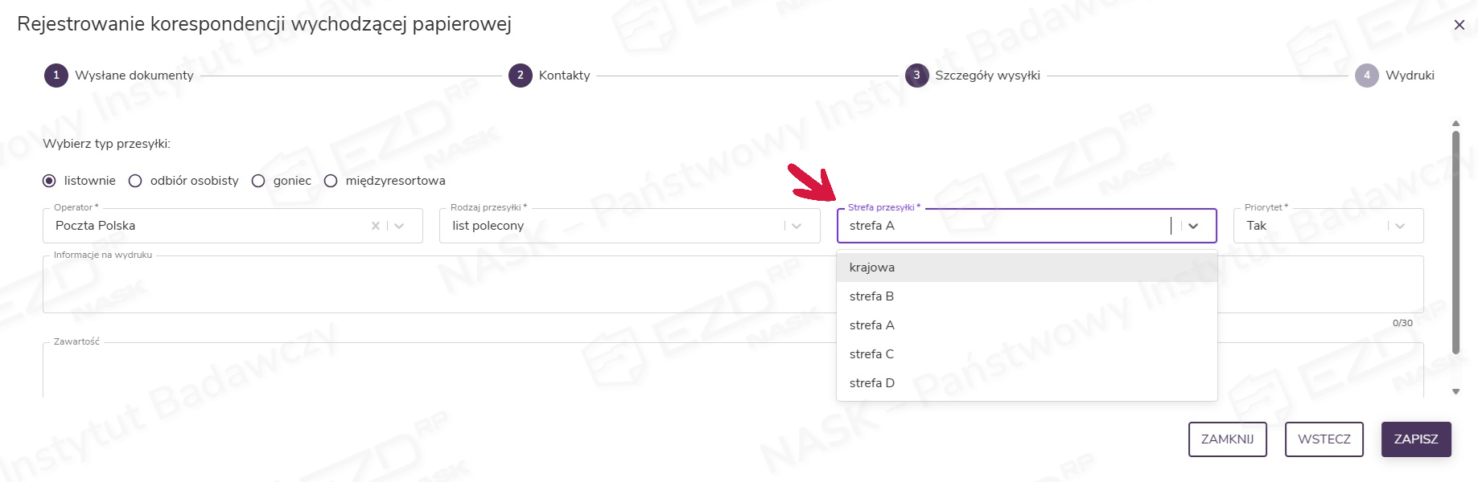Expand the Operator dropdown arrow
The height and width of the screenshot is (482, 1478).
(399, 226)
